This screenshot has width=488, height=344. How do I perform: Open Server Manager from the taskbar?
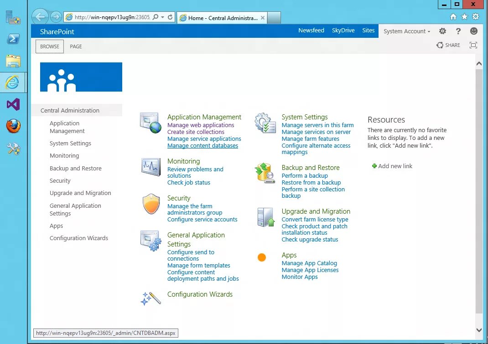pyautogui.click(x=13, y=17)
